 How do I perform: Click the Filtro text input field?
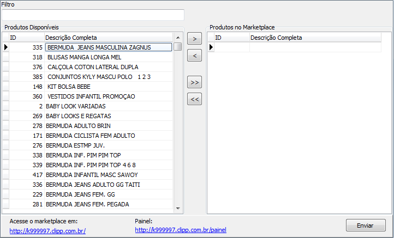93,15
